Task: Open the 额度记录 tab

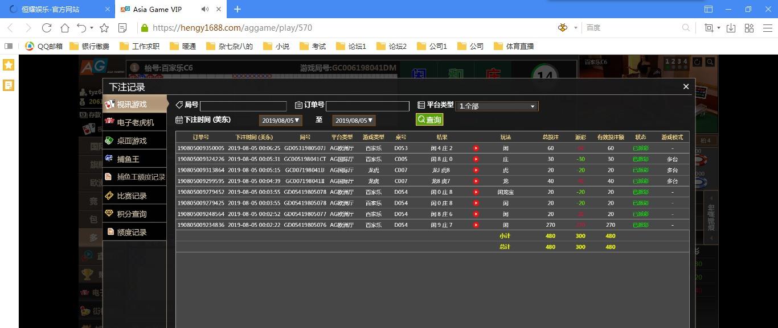Action: [134, 232]
